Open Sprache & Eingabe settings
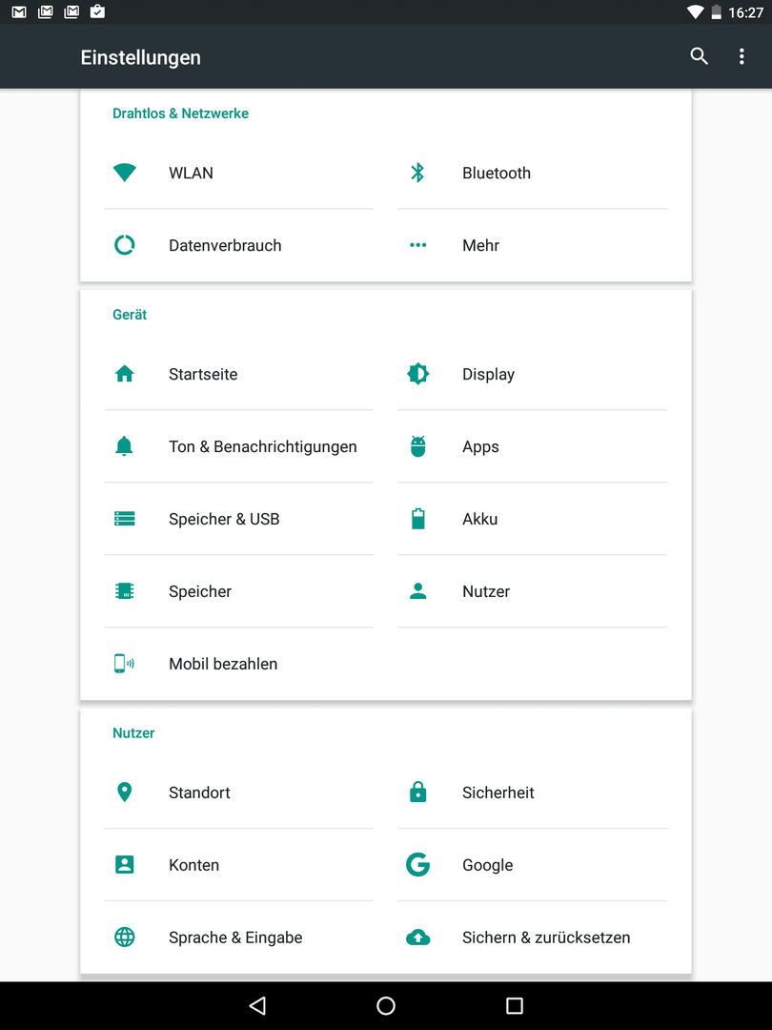Screen dimensions: 772x1030 [239, 937]
